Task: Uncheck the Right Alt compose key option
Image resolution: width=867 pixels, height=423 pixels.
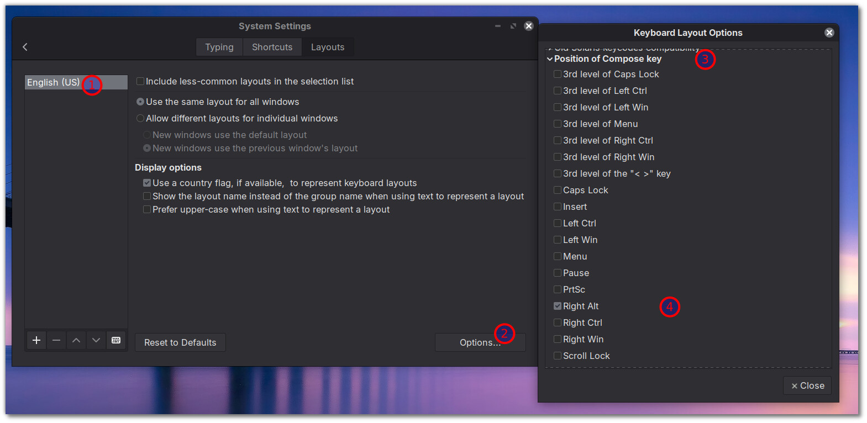Action: (558, 306)
